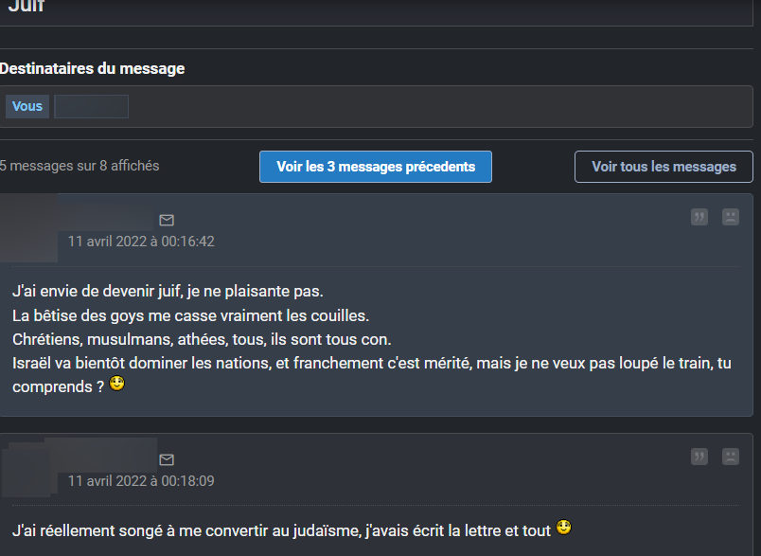Quote the message posted at 00:18:09

pos(699,457)
